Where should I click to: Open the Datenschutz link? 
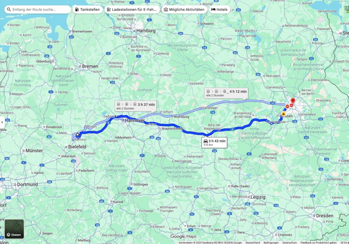click(x=289, y=242)
